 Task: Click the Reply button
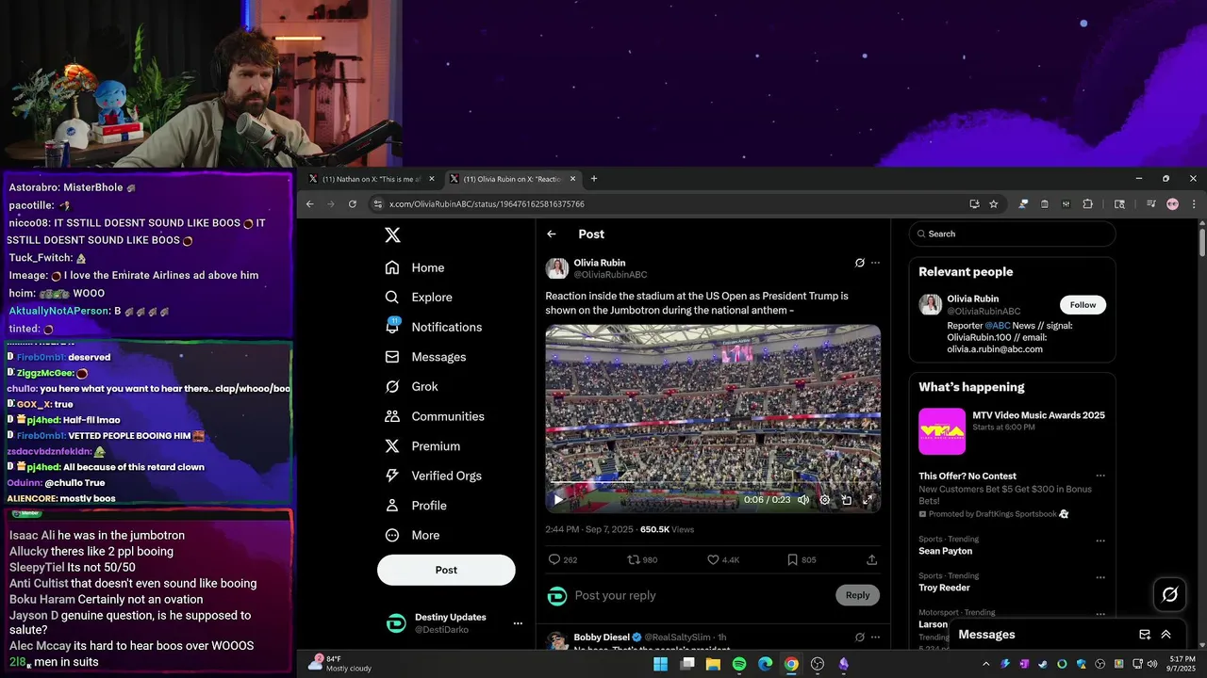click(857, 595)
